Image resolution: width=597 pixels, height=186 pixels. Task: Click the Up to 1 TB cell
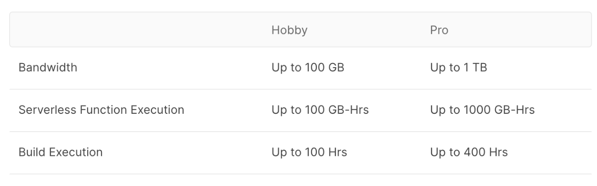point(458,68)
